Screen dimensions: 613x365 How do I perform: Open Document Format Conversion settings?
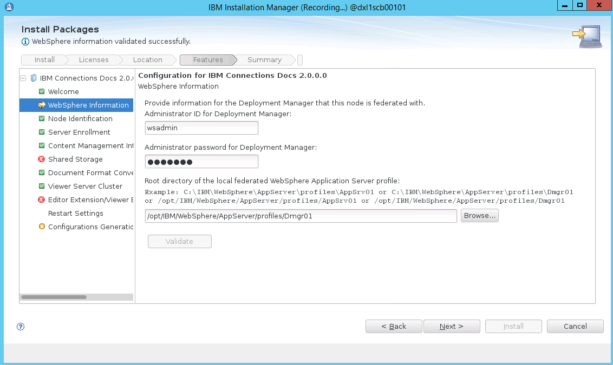click(90, 172)
